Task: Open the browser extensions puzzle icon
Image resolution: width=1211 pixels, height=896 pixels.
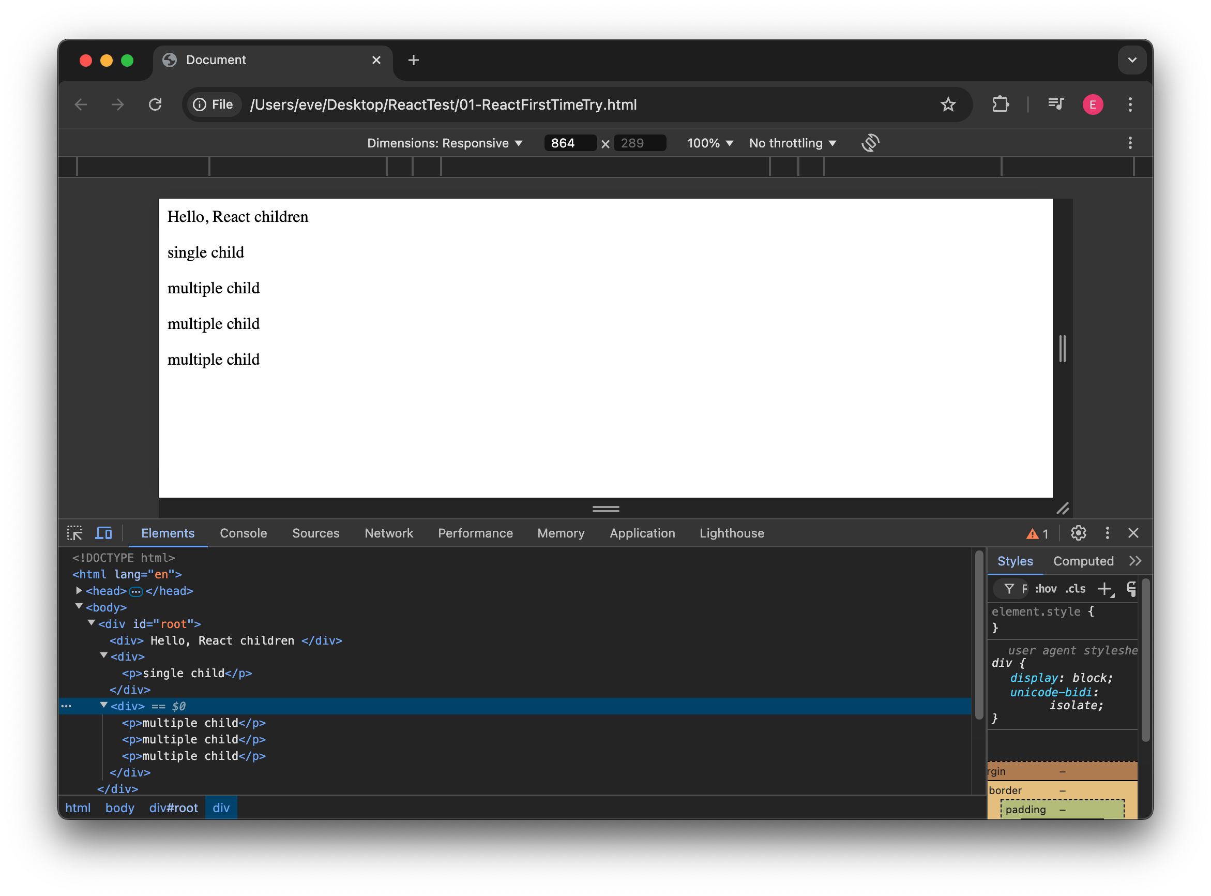Action: pyautogui.click(x=1000, y=104)
